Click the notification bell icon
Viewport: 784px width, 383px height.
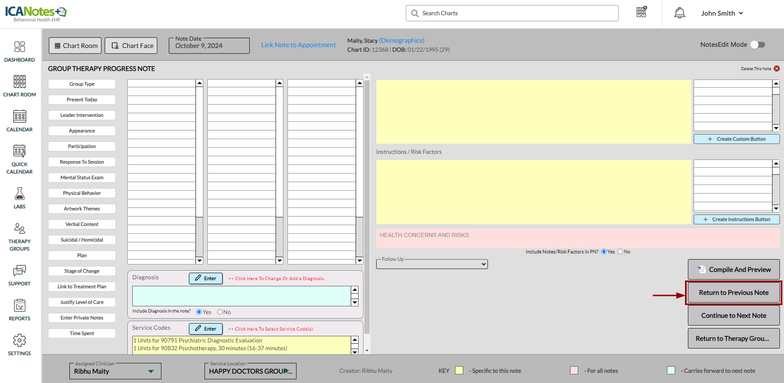coord(679,13)
